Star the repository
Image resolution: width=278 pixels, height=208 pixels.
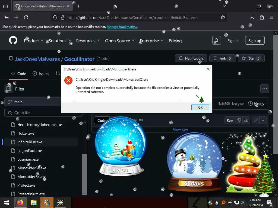point(251,58)
